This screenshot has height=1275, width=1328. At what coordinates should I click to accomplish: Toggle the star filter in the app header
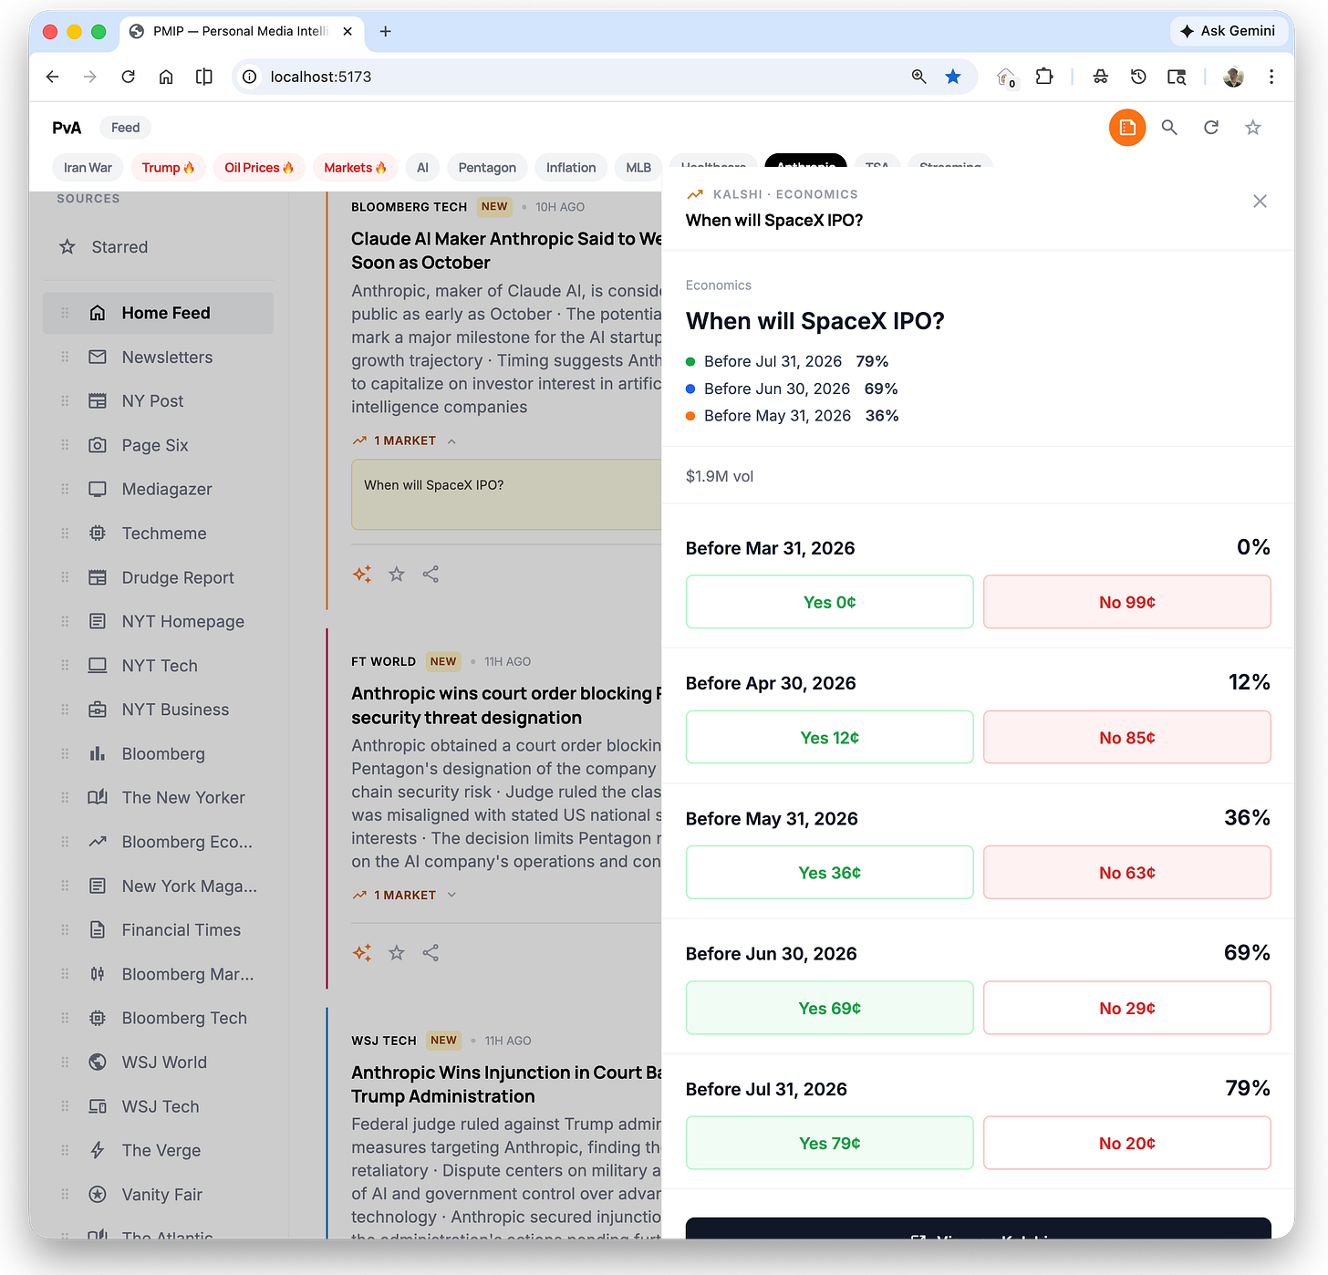pos(1253,128)
